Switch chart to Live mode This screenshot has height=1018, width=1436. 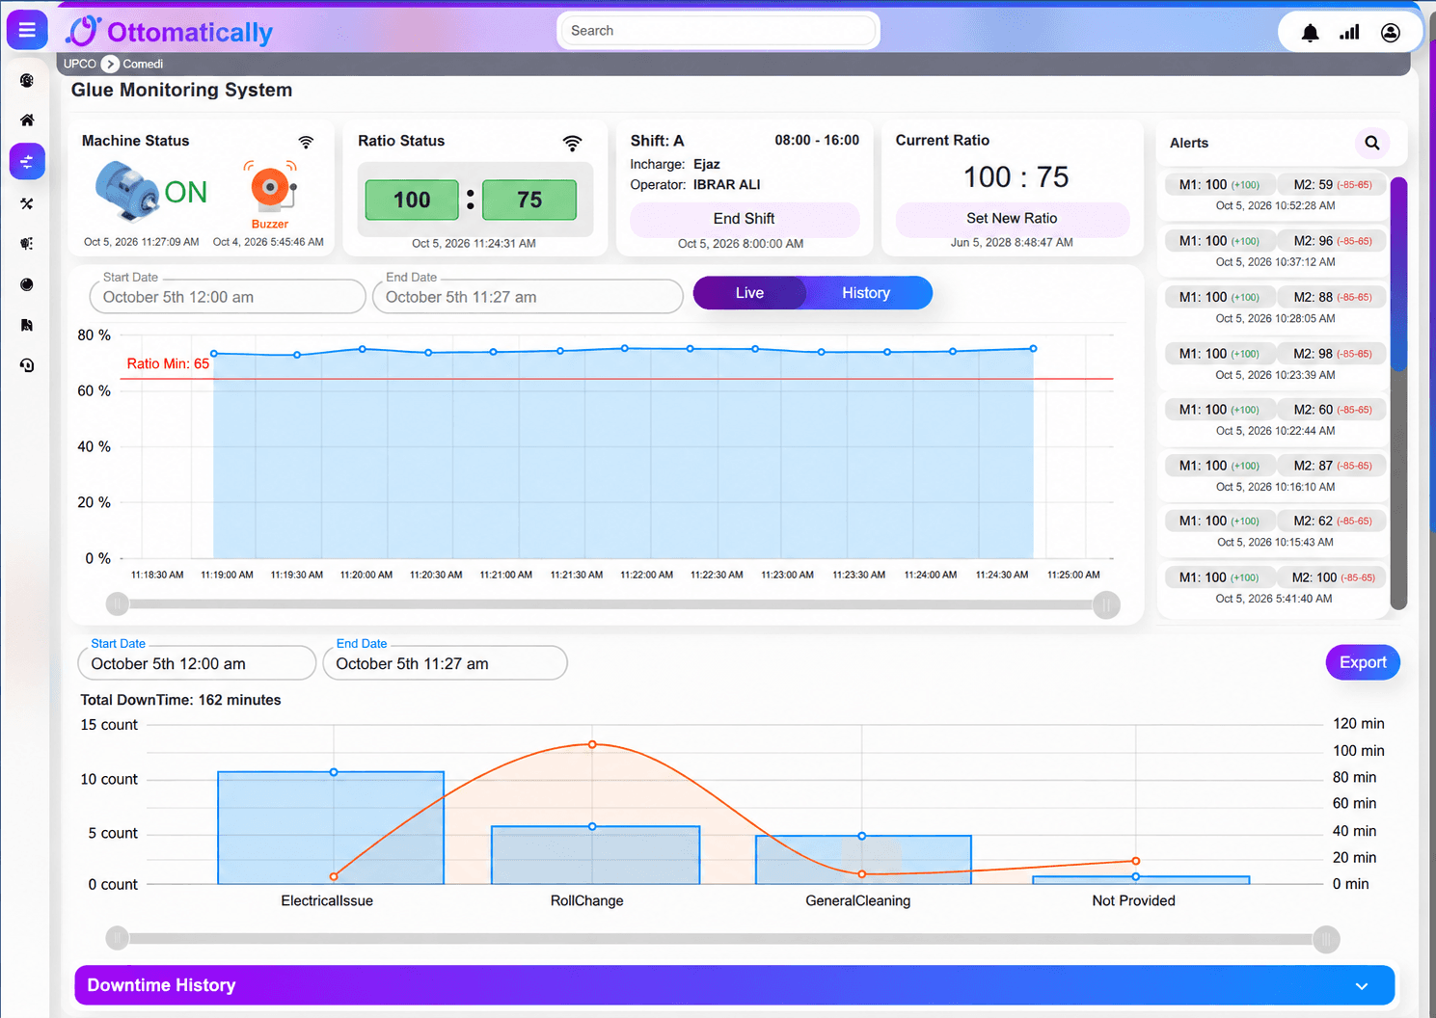pos(749,293)
